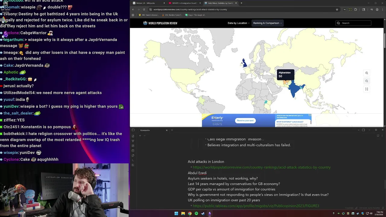Expand Data by Location menu
This screenshot has width=386, height=217.
239,23
